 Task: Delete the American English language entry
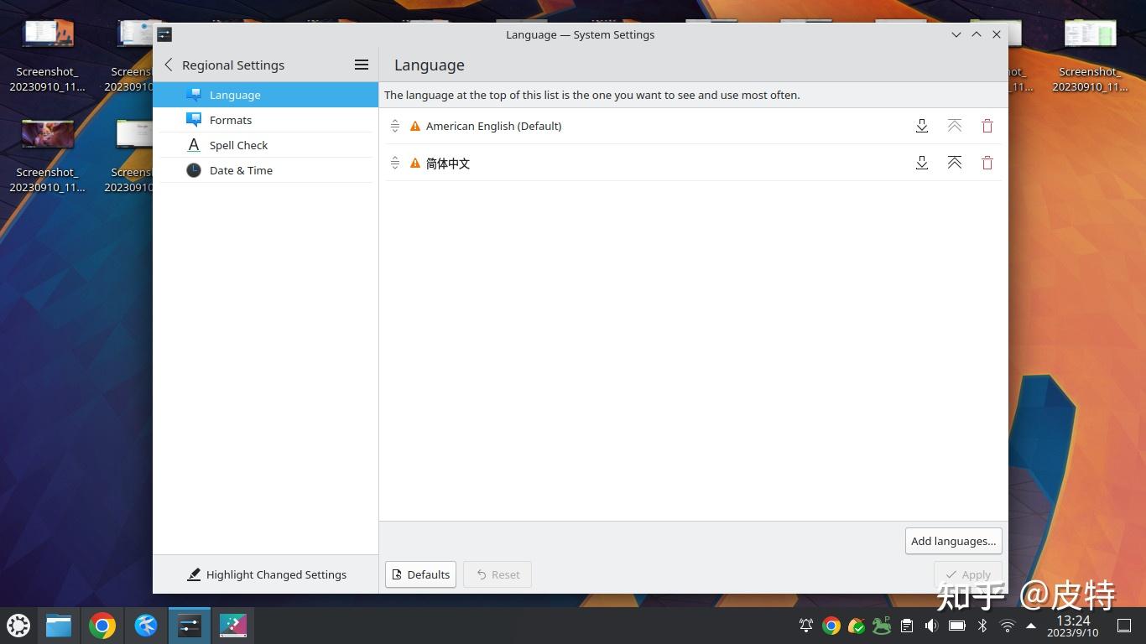[x=987, y=125]
